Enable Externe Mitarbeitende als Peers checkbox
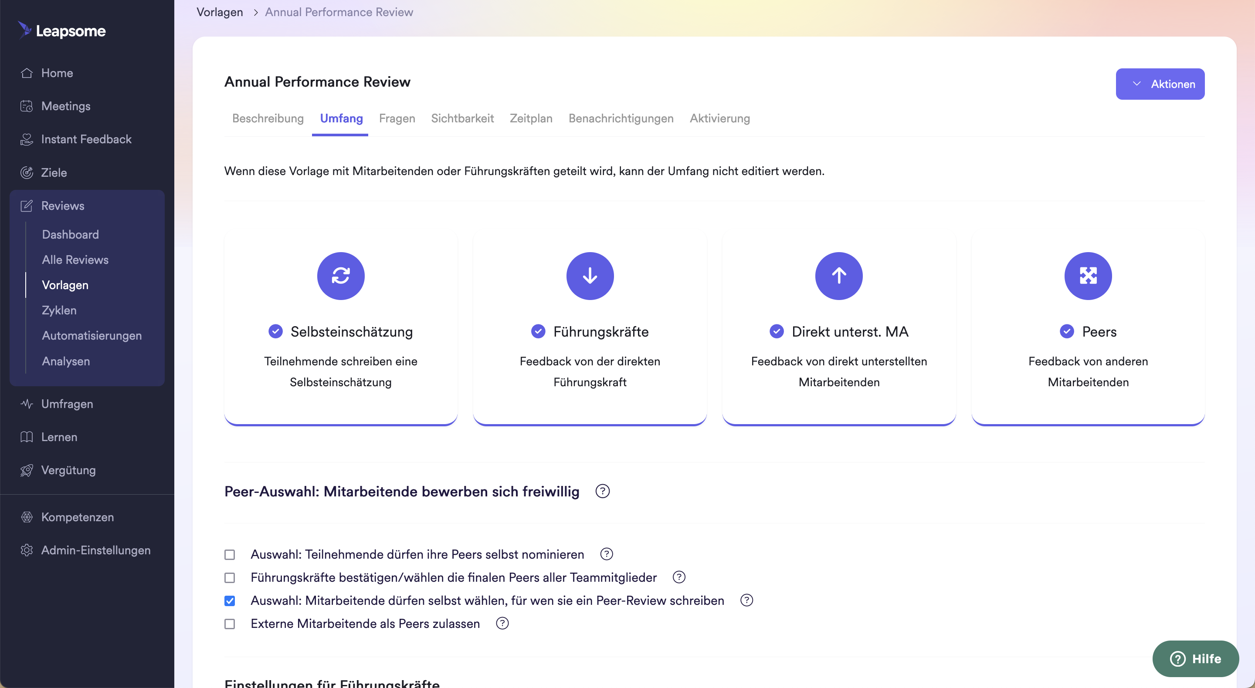Viewport: 1255px width, 688px height. (x=230, y=624)
